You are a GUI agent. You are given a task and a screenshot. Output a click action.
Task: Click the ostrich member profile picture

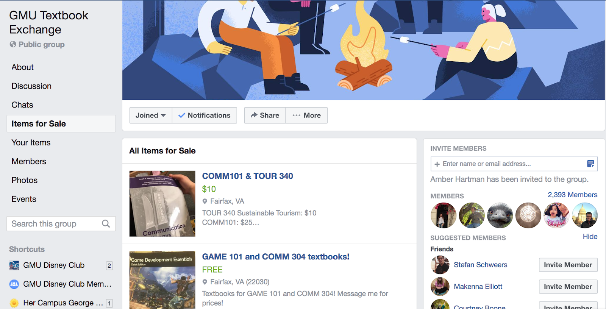pyautogui.click(x=500, y=215)
